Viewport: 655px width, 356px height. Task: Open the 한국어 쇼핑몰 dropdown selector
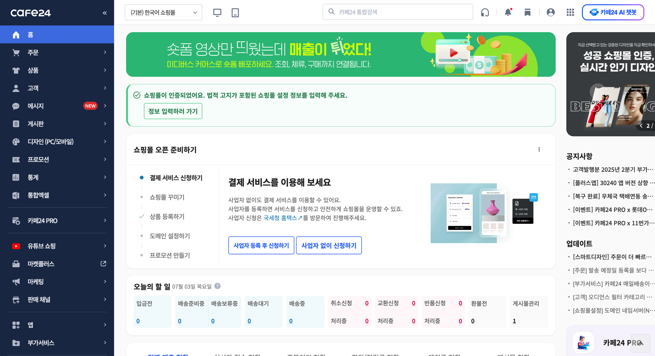[163, 12]
